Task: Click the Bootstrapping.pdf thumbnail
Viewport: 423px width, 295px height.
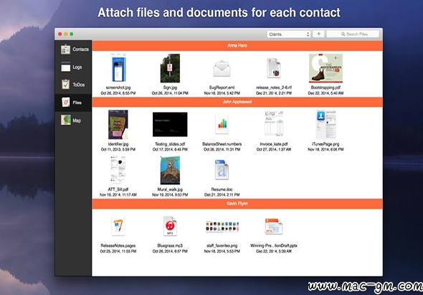Action: coord(325,68)
